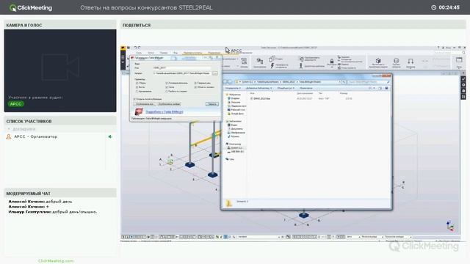The width and height of the screenshot is (470, 264).
Task: Click the coordinate axis icon in model view corner
Action: [450, 226]
